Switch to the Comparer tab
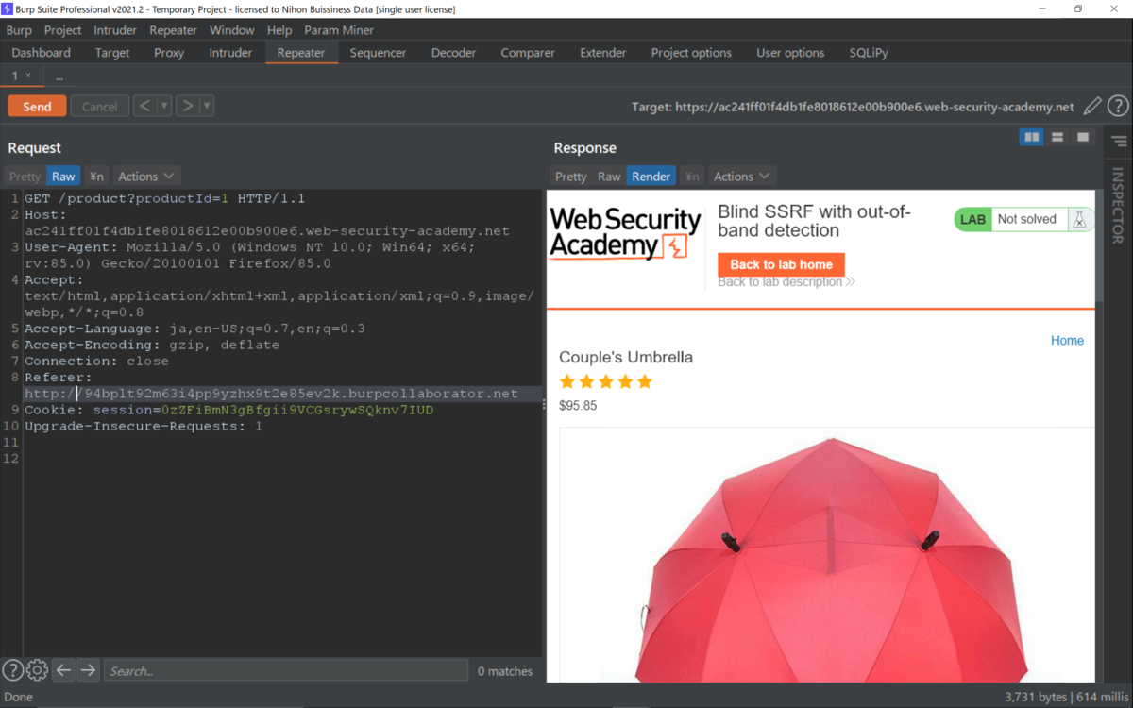The height and width of the screenshot is (708, 1133). (528, 53)
